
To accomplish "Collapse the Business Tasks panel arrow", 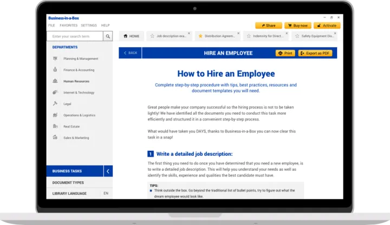I will point(108,171).
